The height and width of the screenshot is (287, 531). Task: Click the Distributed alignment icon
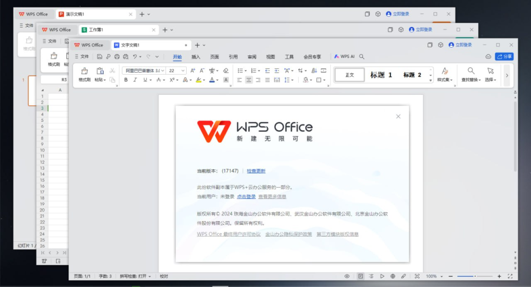click(277, 80)
